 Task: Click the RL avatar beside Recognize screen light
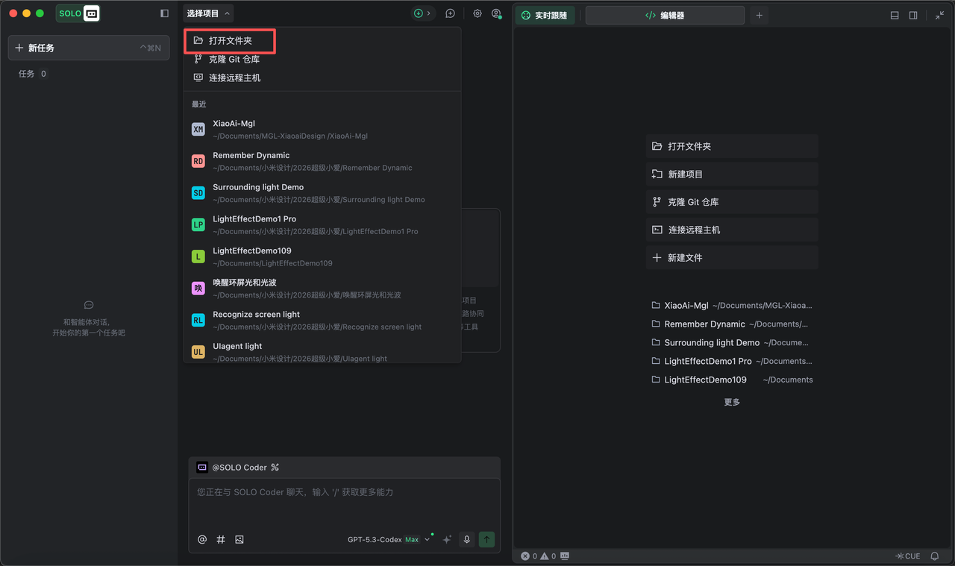(x=198, y=320)
